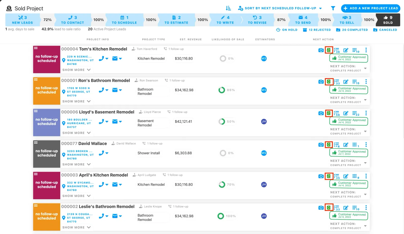Expand Show More on Ron's Bathroom Remodel
This screenshot has width=404, height=234.
point(76,101)
